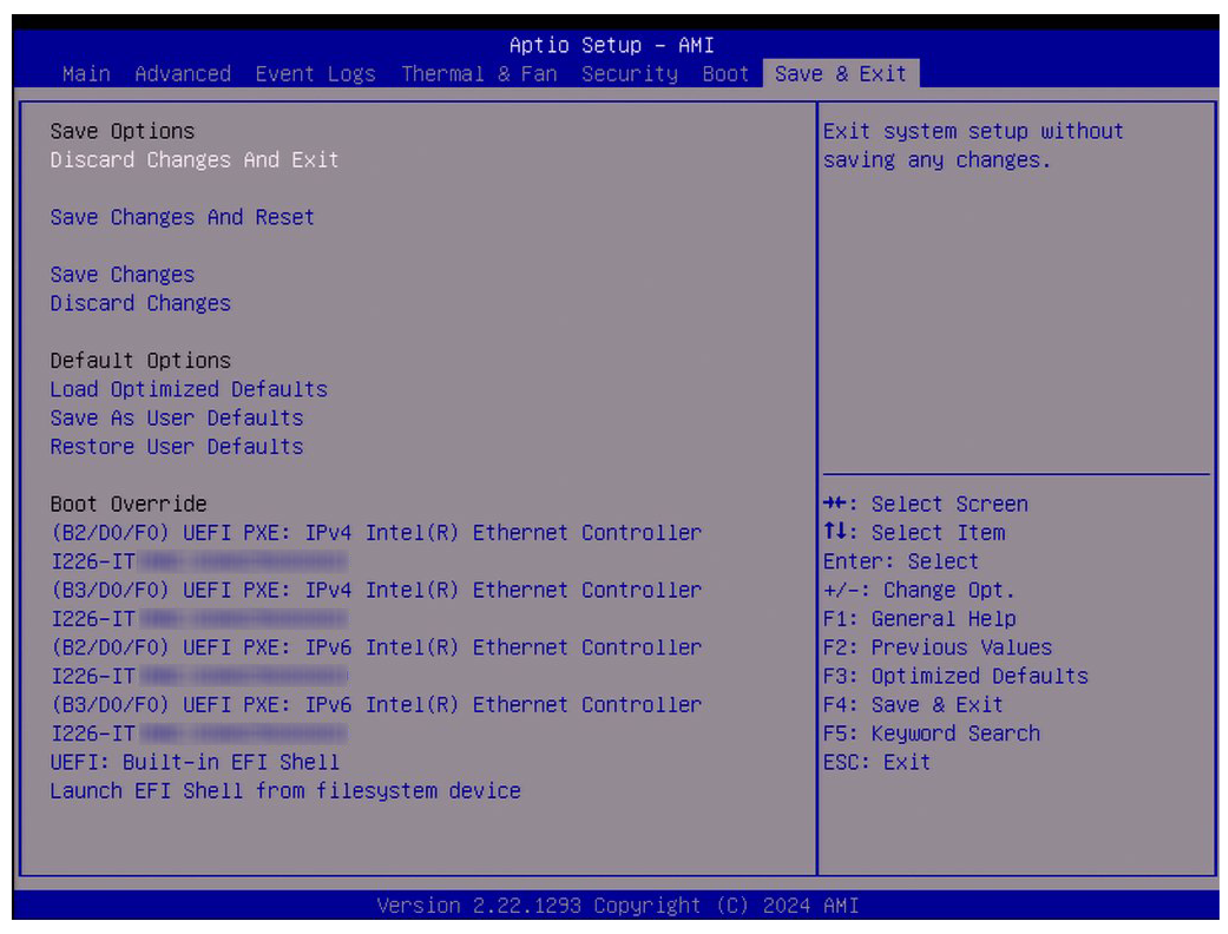The image size is (1228, 934).
Task: Switch to the Main tab
Action: click(86, 74)
